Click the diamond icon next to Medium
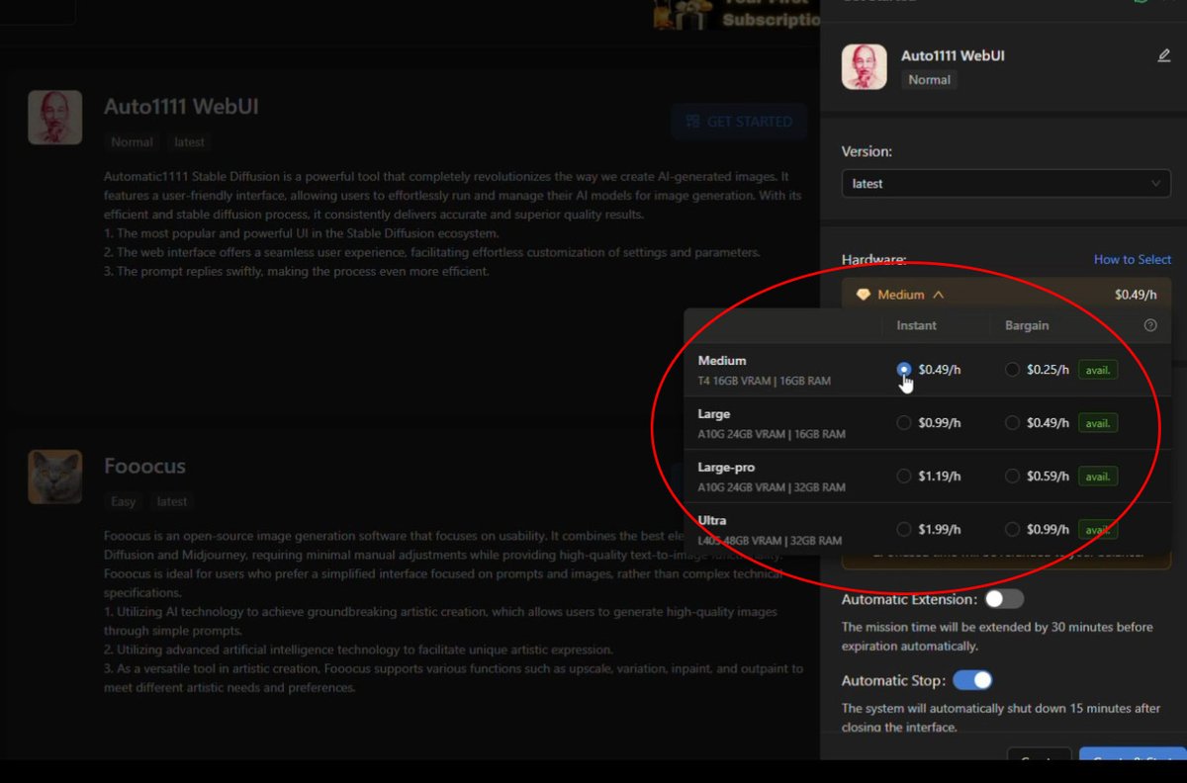 (864, 295)
